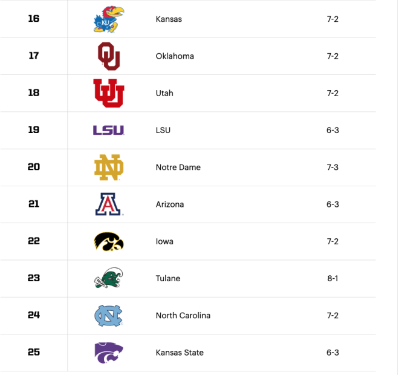Select the Tulane team name
The height and width of the screenshot is (375, 399).
point(168,278)
